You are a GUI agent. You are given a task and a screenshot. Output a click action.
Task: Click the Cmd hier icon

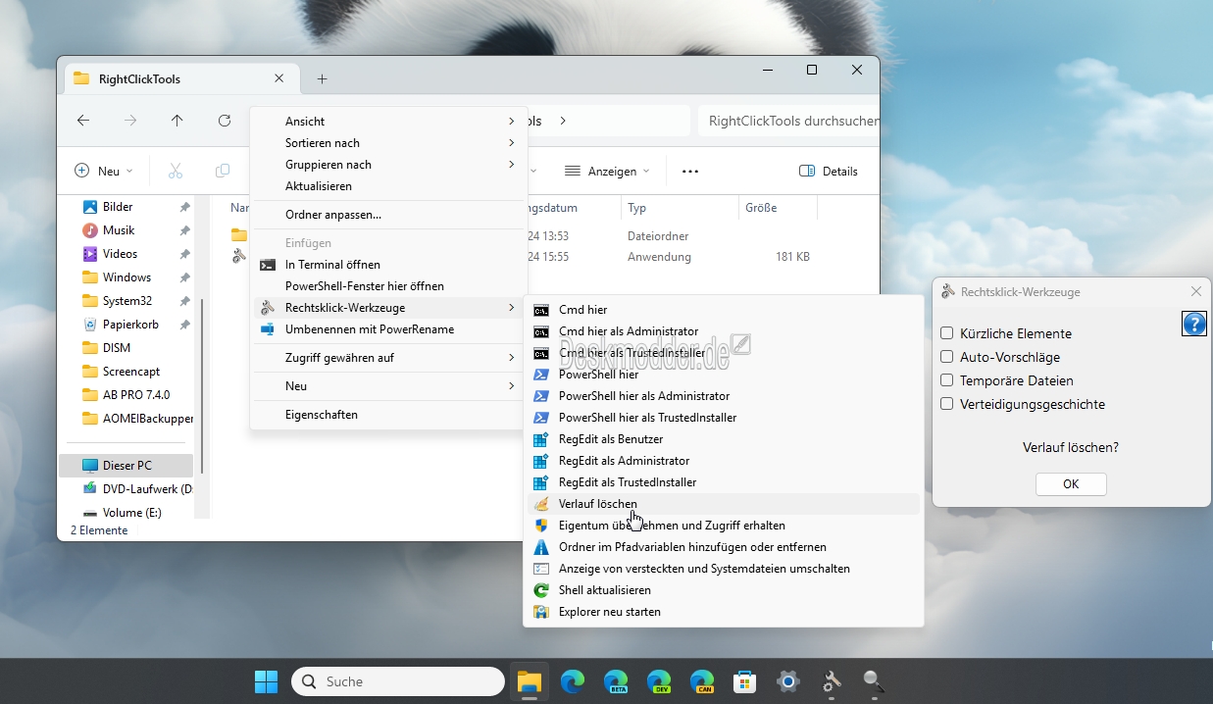(541, 310)
